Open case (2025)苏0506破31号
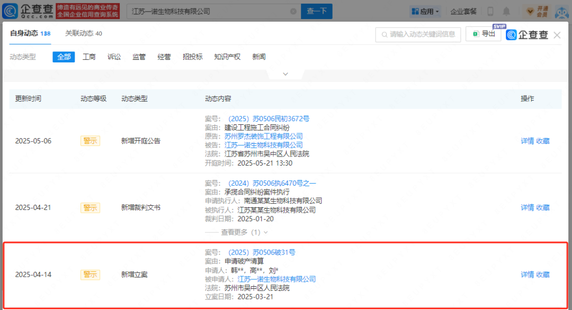Viewport: 572px width, 310px height. [x=262, y=252]
